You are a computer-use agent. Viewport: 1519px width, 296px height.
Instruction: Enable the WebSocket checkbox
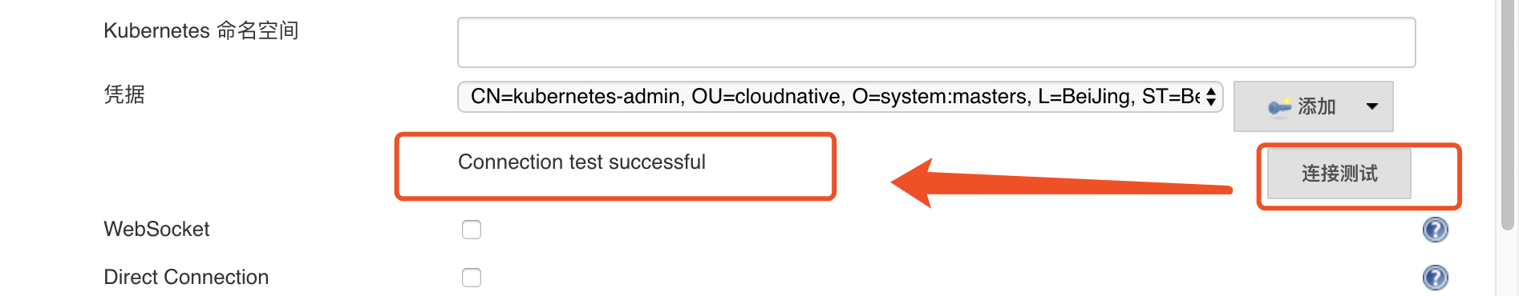coord(472,230)
